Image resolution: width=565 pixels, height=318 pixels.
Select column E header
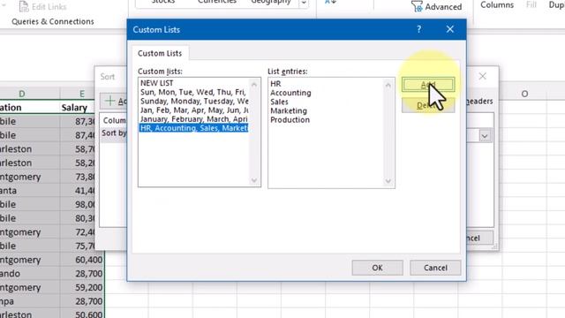82,94
